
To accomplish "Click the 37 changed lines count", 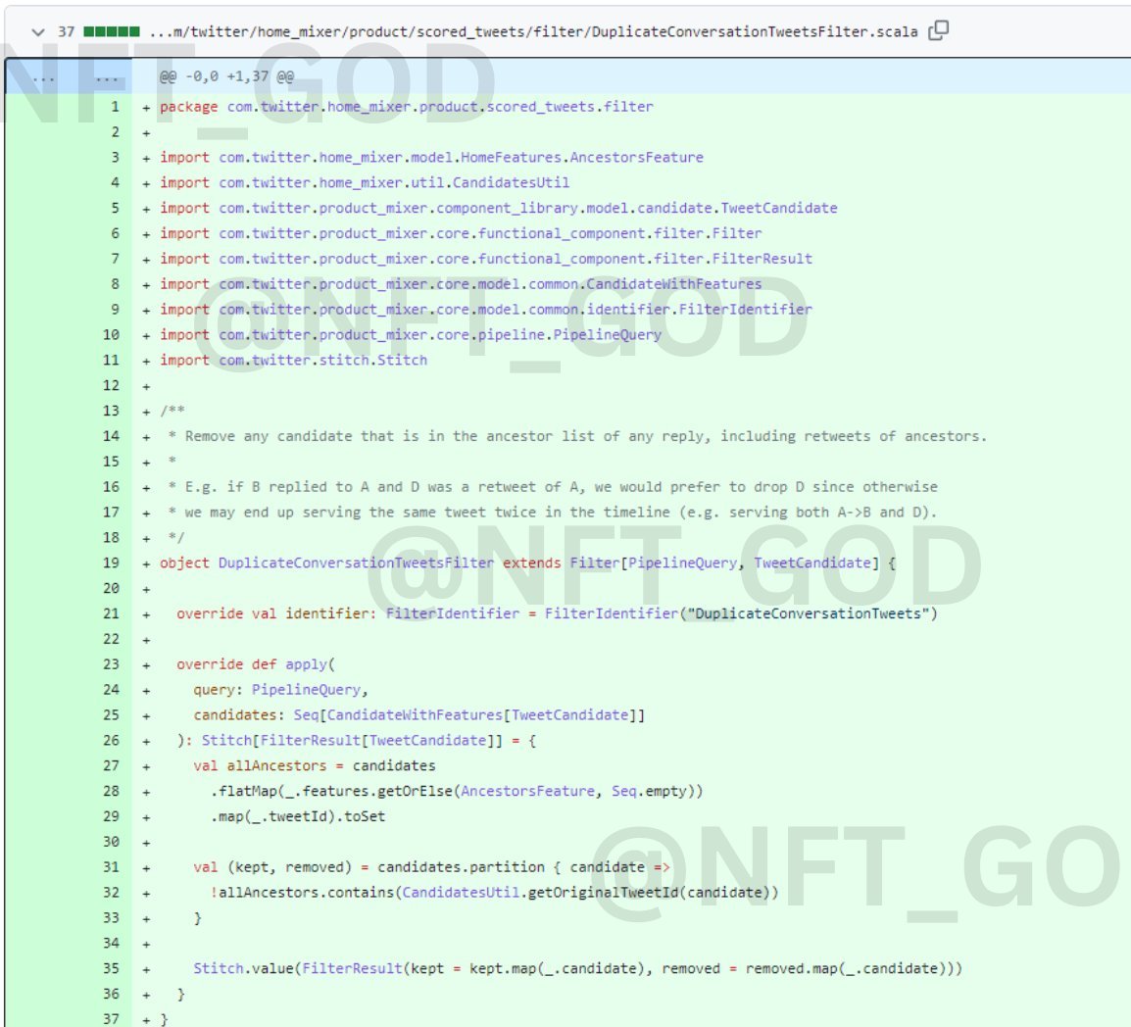I will click(66, 31).
